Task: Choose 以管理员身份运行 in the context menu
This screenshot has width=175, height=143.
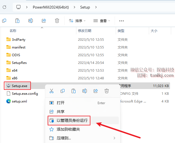Action: click(83, 120)
